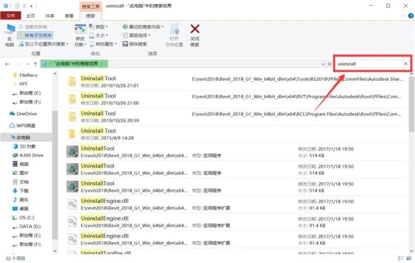Click folder icon of 2015/4/9 Uninstall Tool
415x263 pixels.
72,134
